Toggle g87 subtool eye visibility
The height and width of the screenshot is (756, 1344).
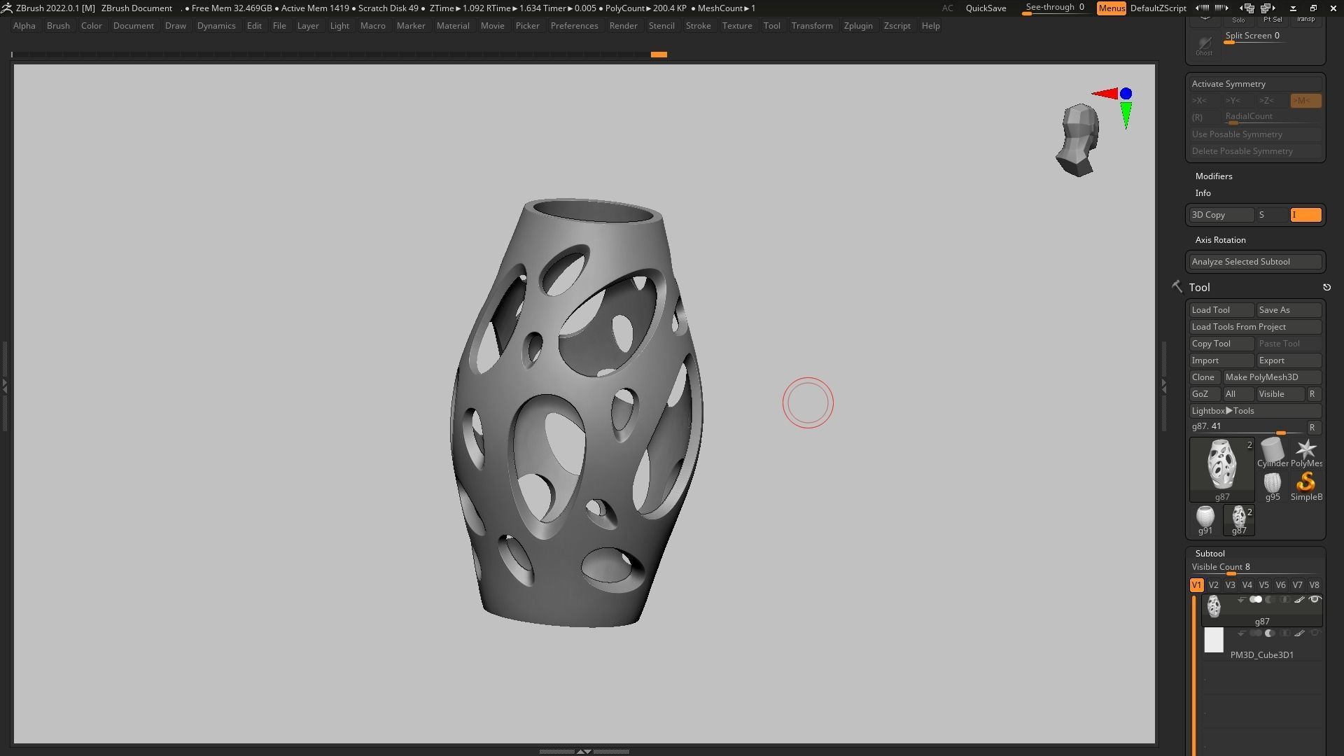(1315, 600)
